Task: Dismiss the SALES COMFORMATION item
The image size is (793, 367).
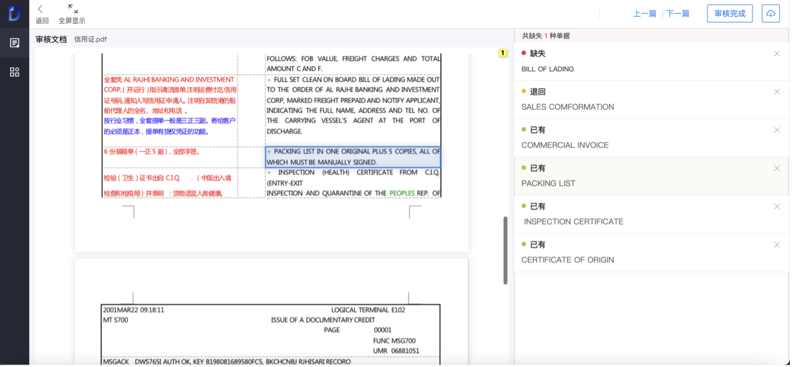Action: pos(777,92)
